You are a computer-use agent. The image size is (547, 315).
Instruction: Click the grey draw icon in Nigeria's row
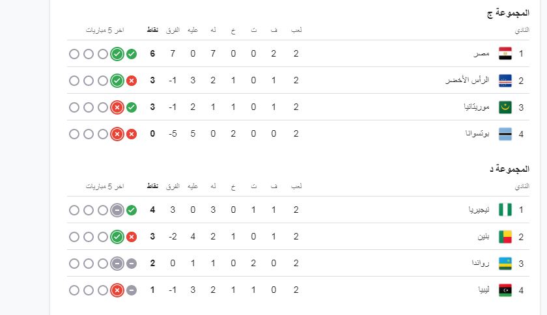[117, 210]
